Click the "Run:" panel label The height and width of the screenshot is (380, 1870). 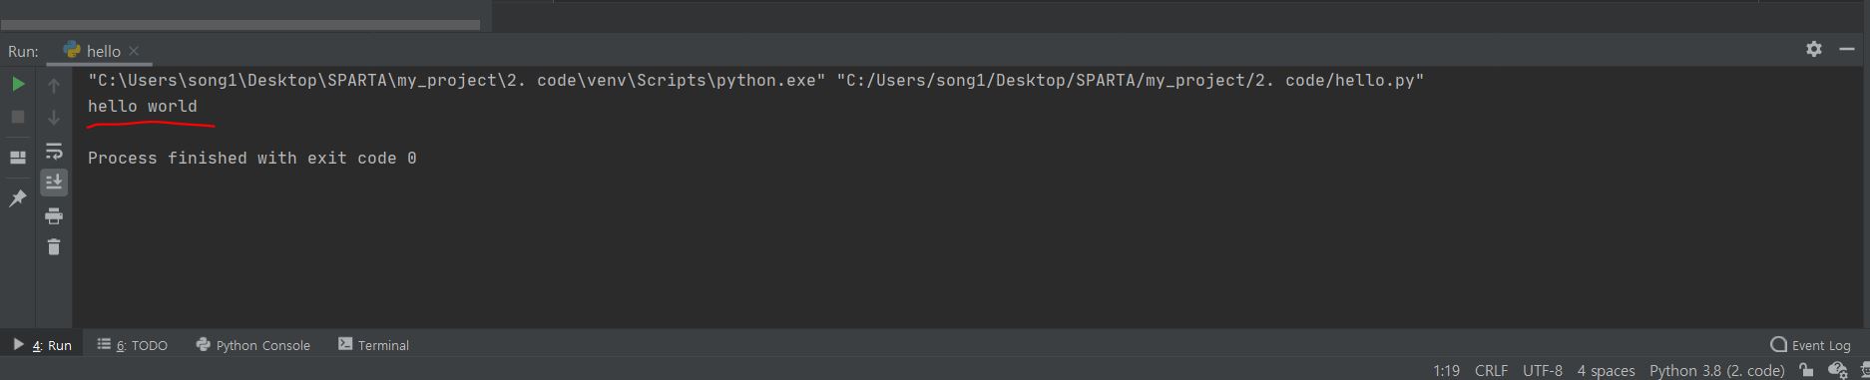[x=23, y=51]
